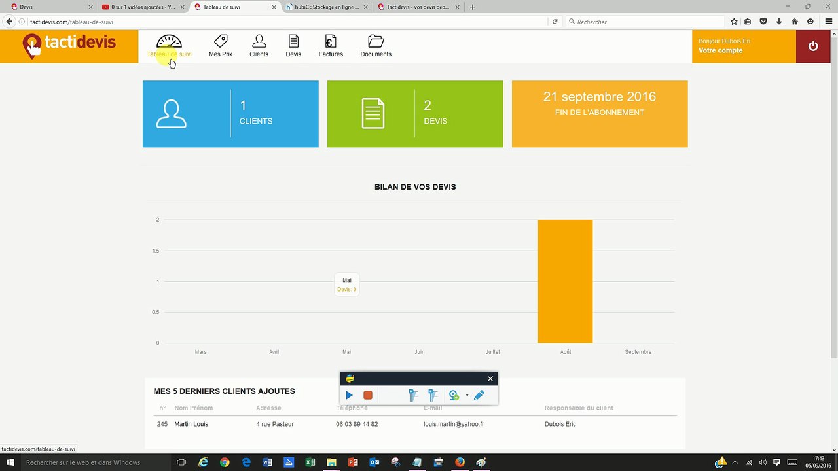
Task: Click the webcam add icon in recorder toolbar
Action: tap(454, 395)
